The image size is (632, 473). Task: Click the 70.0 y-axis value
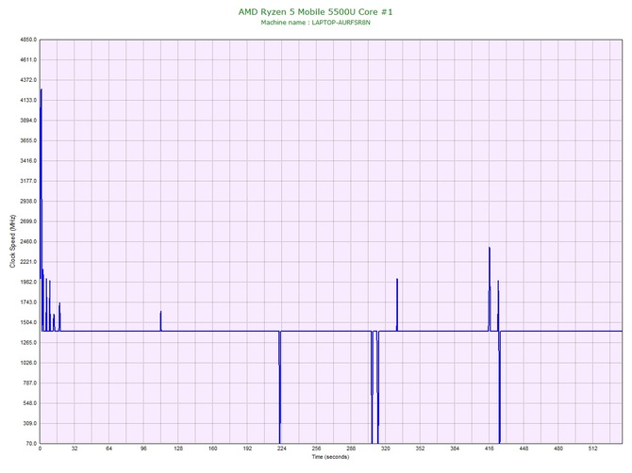(x=31, y=444)
